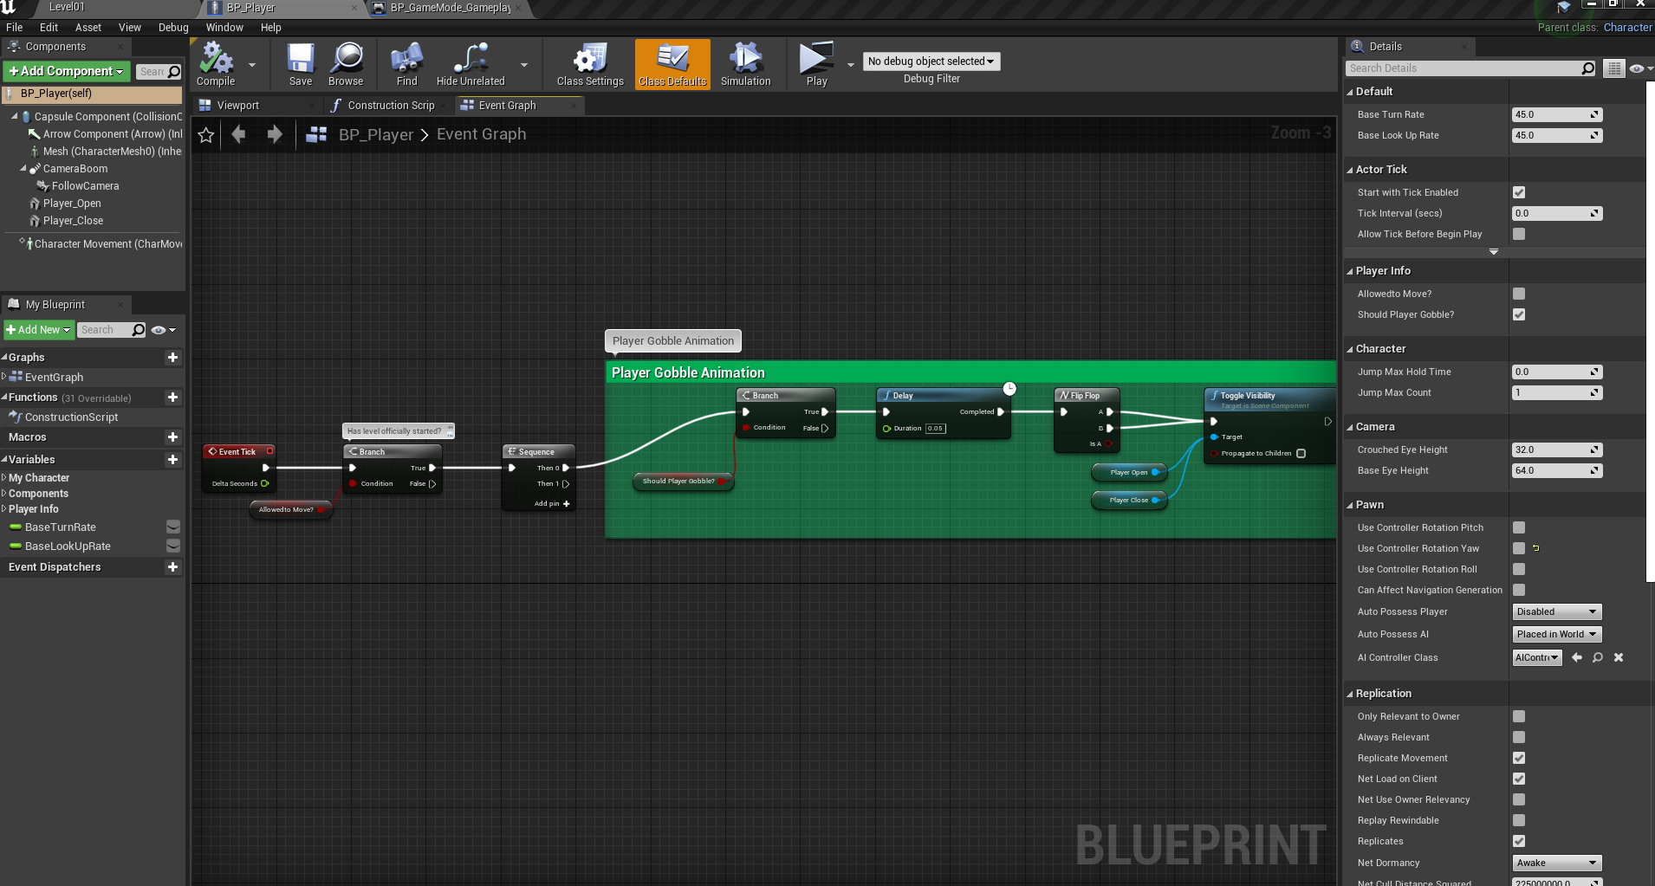Open Browse in content browser
Screen dimensions: 1655x886
point(346,59)
